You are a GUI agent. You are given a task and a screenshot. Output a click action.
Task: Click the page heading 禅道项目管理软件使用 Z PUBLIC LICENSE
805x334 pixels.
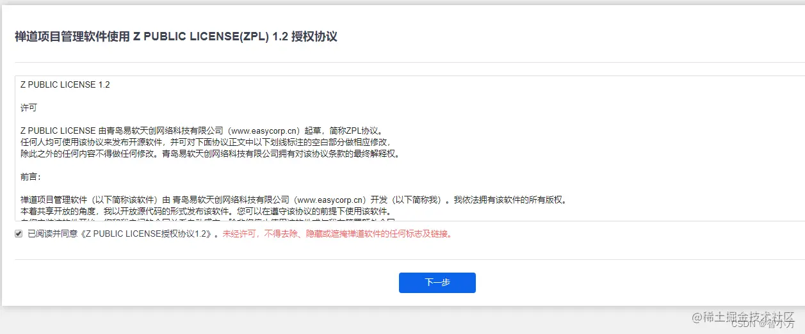point(176,36)
